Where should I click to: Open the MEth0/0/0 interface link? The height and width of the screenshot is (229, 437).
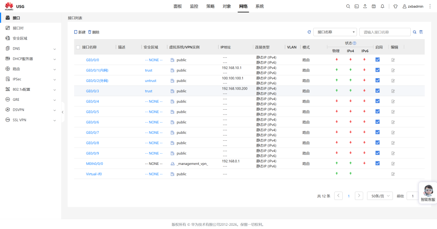pos(94,164)
